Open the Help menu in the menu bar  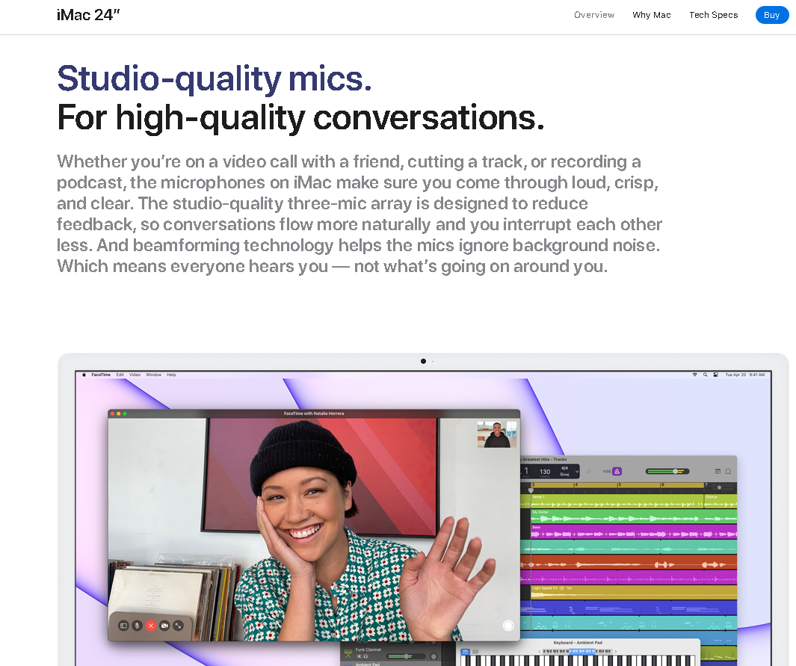(172, 374)
